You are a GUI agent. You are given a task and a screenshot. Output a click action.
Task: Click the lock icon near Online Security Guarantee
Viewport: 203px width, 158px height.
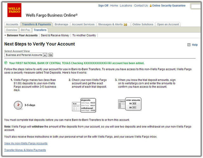(x=151, y=6)
